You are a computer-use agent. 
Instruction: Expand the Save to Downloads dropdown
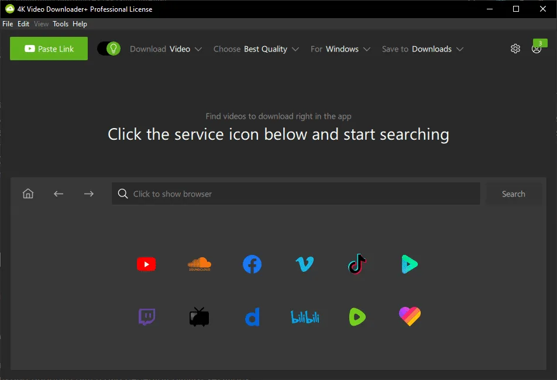[422, 49]
